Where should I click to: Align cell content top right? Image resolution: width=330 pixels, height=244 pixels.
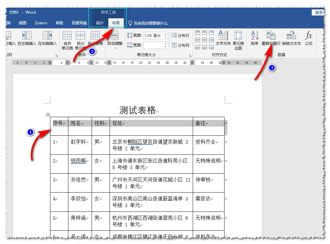212,33
